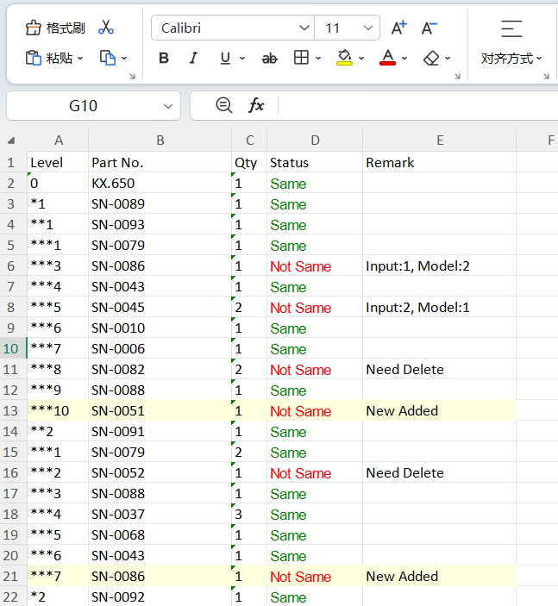Expand the Name Box dropdown arrow
The height and width of the screenshot is (606, 558).
tap(168, 106)
